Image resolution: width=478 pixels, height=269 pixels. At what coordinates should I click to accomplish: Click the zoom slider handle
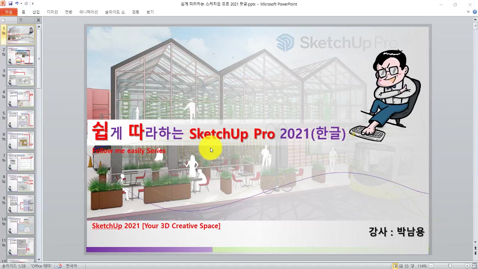pyautogui.click(x=450, y=266)
